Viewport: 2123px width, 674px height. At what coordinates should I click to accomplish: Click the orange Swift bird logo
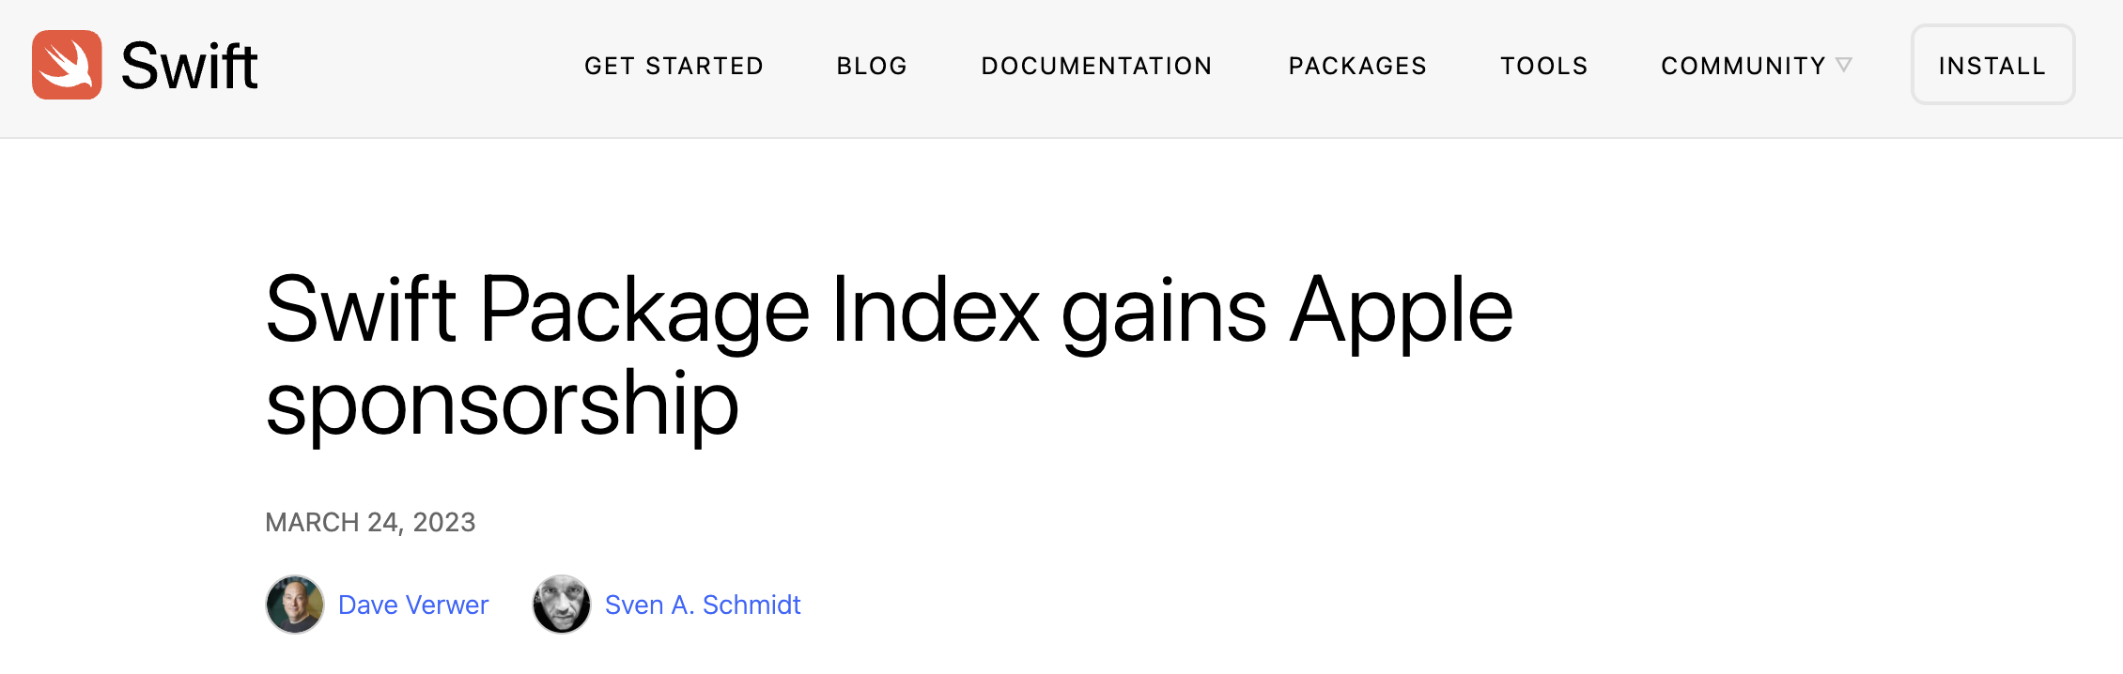pos(67,65)
